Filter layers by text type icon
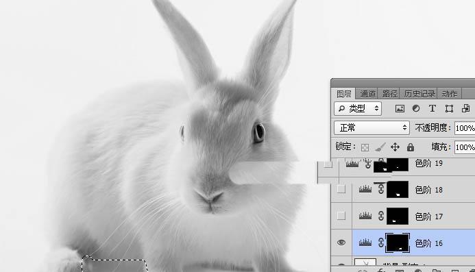This screenshot has width=475, height=272. pyautogui.click(x=433, y=108)
